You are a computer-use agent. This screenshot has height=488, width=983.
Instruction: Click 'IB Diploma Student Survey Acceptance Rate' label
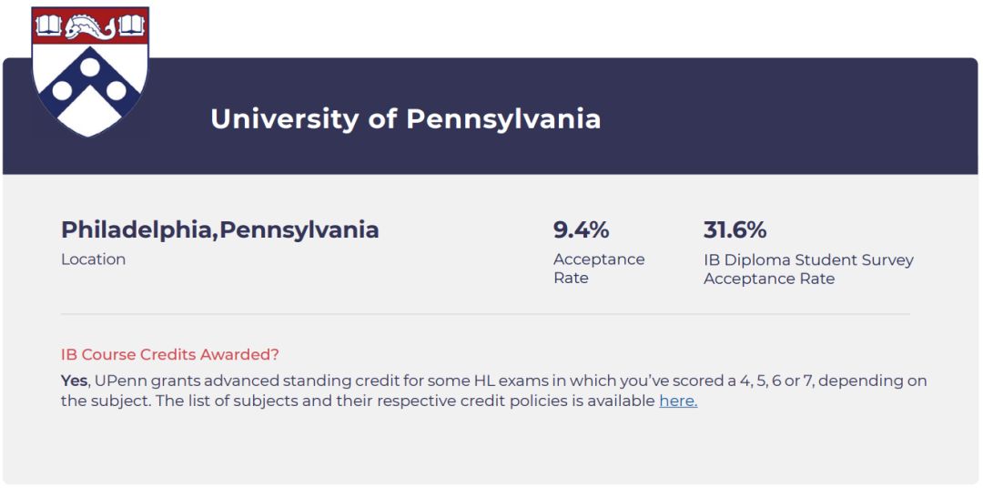807,269
